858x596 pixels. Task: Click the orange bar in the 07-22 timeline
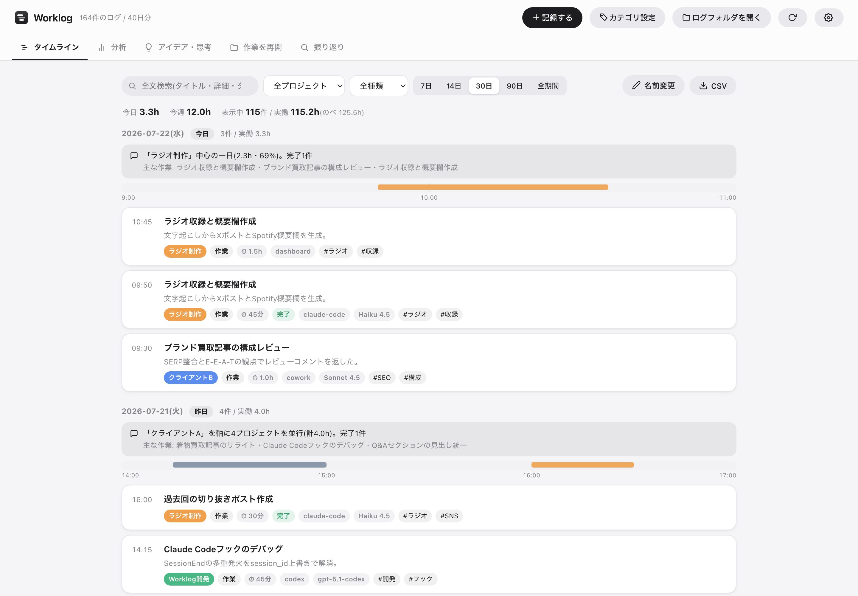[x=493, y=187]
